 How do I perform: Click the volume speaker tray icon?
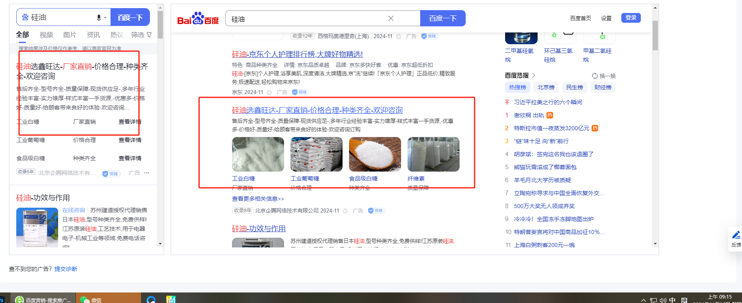[663, 300]
